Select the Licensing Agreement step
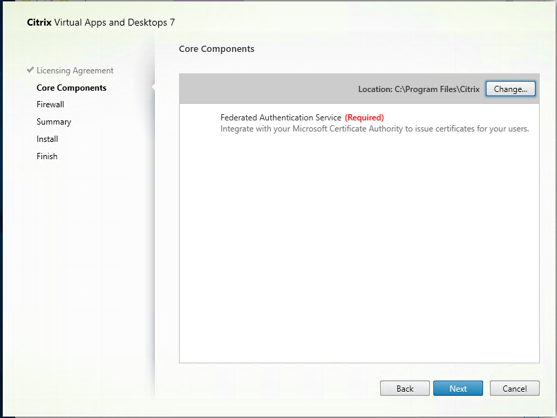Image resolution: width=557 pixels, height=418 pixels. (75, 71)
